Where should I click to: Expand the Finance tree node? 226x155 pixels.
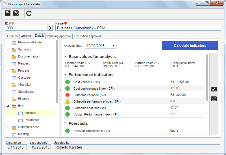click(x=8, y=99)
